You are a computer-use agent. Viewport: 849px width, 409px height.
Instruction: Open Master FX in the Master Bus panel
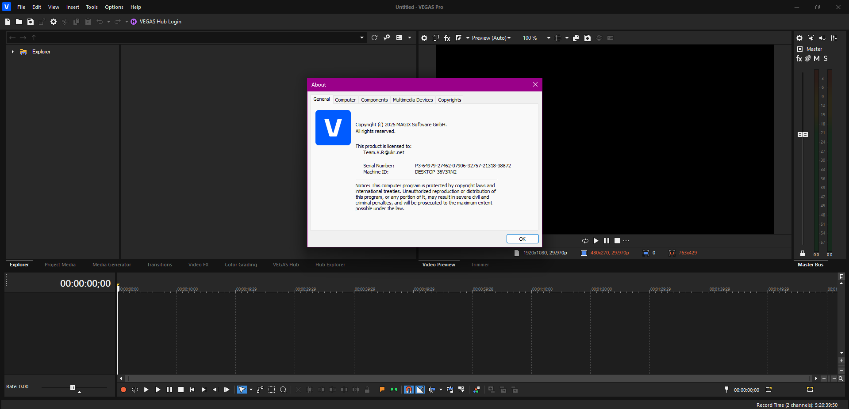799,59
